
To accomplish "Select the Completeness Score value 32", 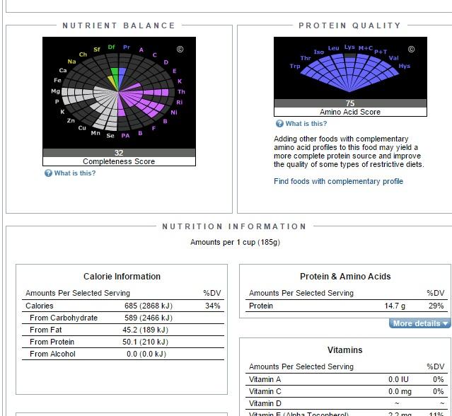I will [x=119, y=153].
